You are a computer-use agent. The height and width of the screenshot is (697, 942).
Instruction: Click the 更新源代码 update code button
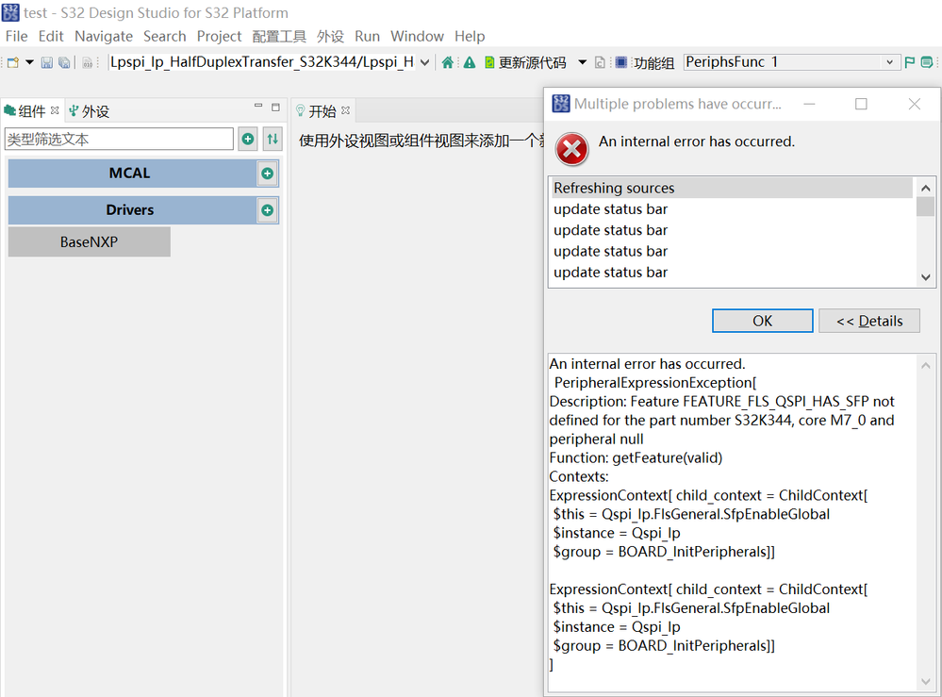tap(525, 62)
